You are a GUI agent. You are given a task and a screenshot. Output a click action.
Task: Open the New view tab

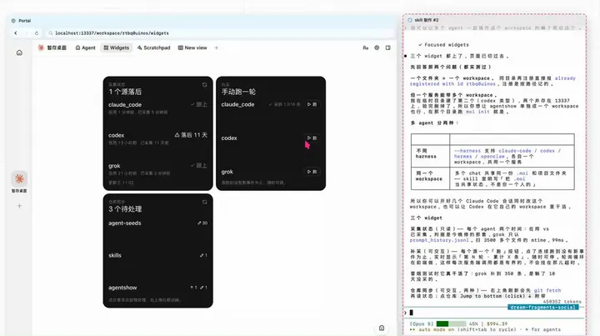(x=192, y=48)
